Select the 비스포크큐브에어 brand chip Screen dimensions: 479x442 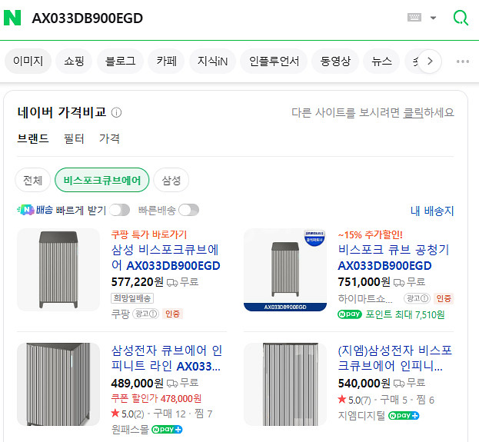(x=102, y=180)
